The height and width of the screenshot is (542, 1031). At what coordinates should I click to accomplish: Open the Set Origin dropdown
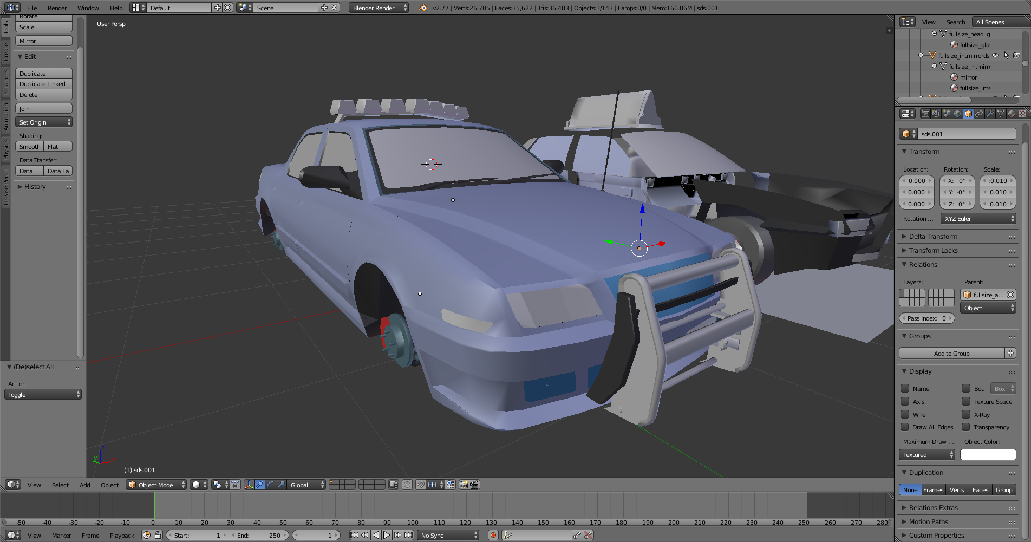tap(44, 122)
